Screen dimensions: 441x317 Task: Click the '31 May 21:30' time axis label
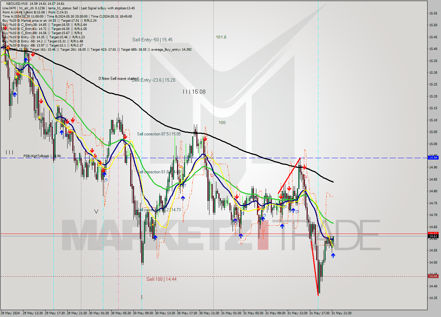pyautogui.click(x=341, y=313)
